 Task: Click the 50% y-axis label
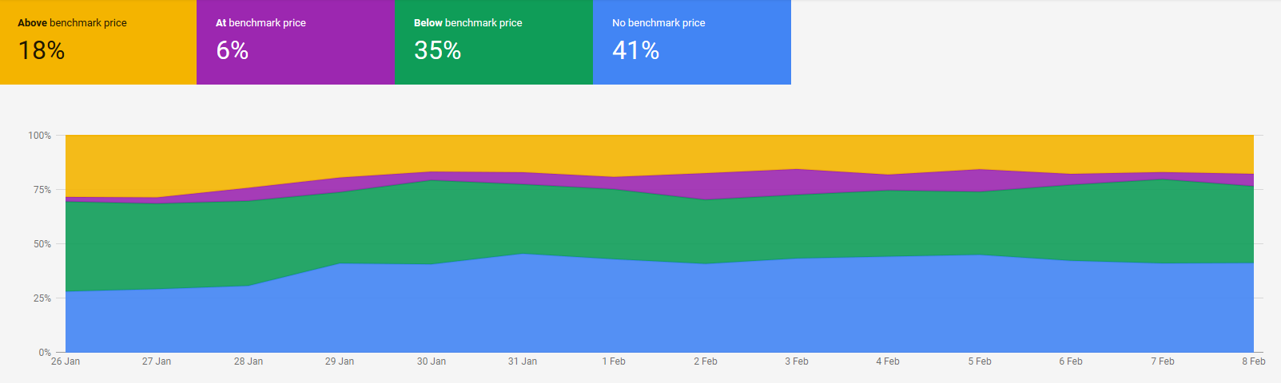point(42,244)
